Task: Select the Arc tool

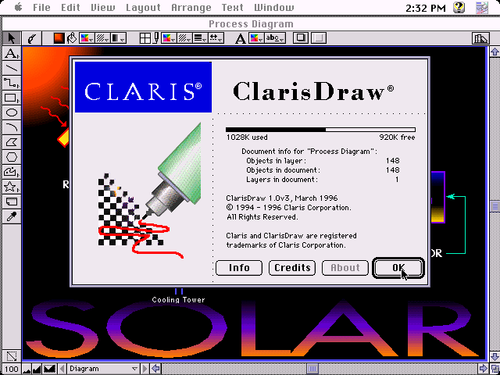Action: 11,127
